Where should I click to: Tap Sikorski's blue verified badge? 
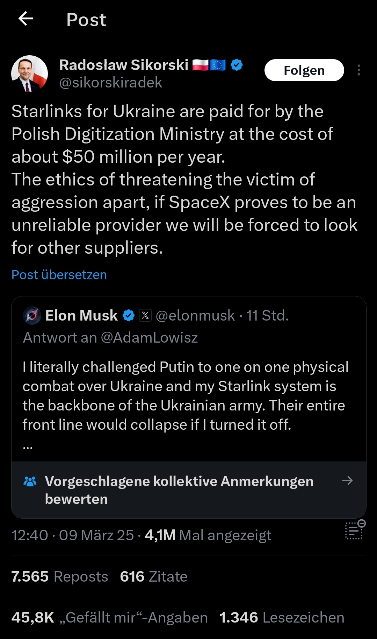click(237, 65)
